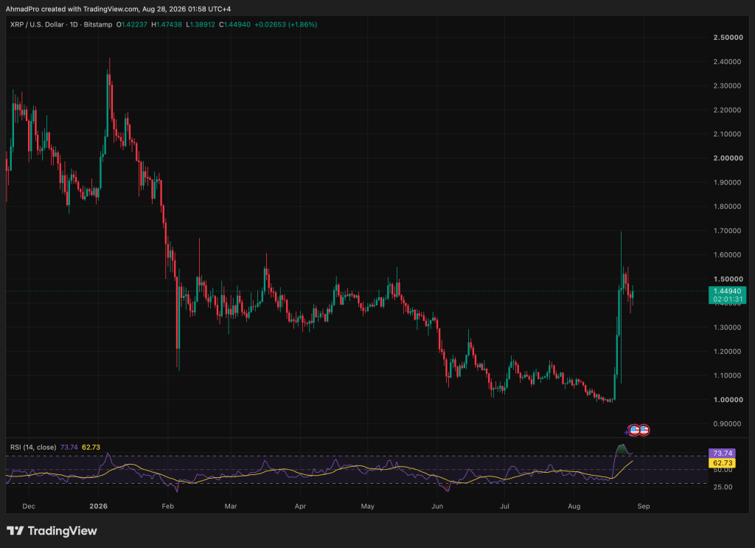Select the 1D interval label in the chart legend
755x548 pixels.
tap(74, 24)
